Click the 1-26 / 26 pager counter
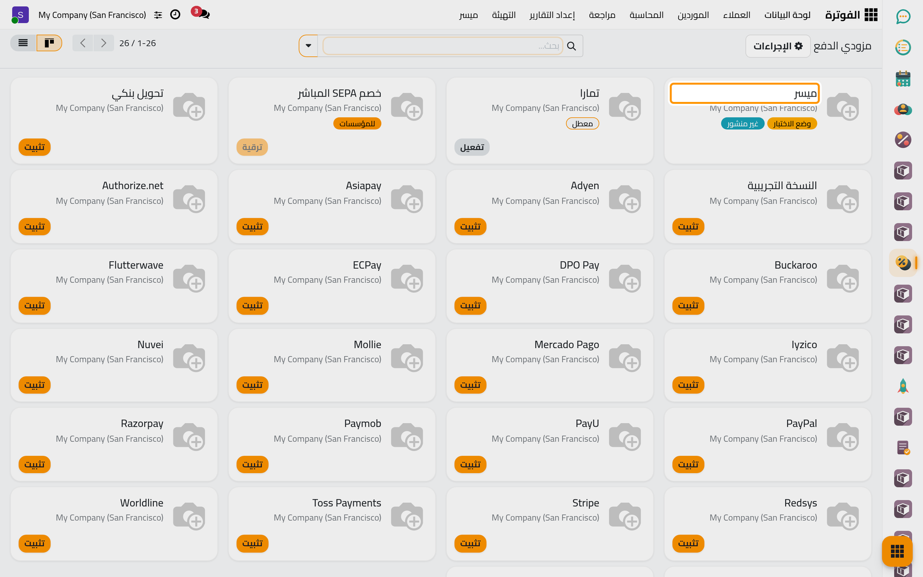 137,43
